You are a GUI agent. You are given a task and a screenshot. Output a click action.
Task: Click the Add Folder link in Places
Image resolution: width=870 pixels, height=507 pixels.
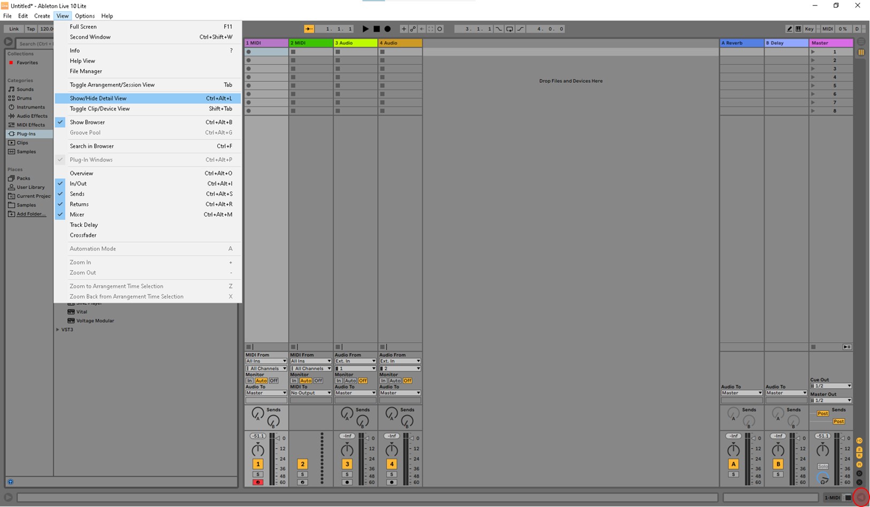tap(31, 214)
